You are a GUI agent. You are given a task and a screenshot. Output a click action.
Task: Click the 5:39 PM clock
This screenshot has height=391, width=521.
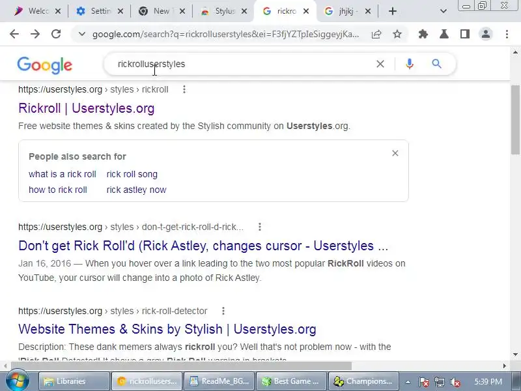pyautogui.click(x=488, y=382)
